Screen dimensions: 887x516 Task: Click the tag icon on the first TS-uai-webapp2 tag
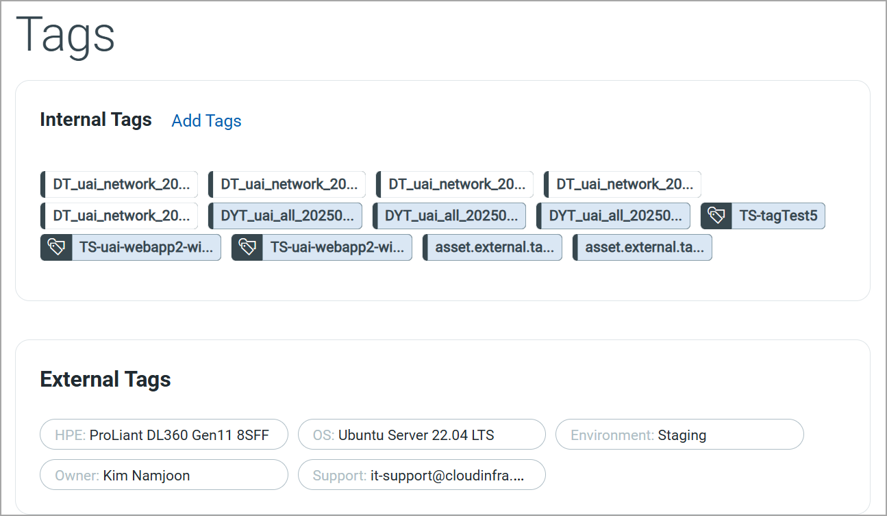pos(56,248)
